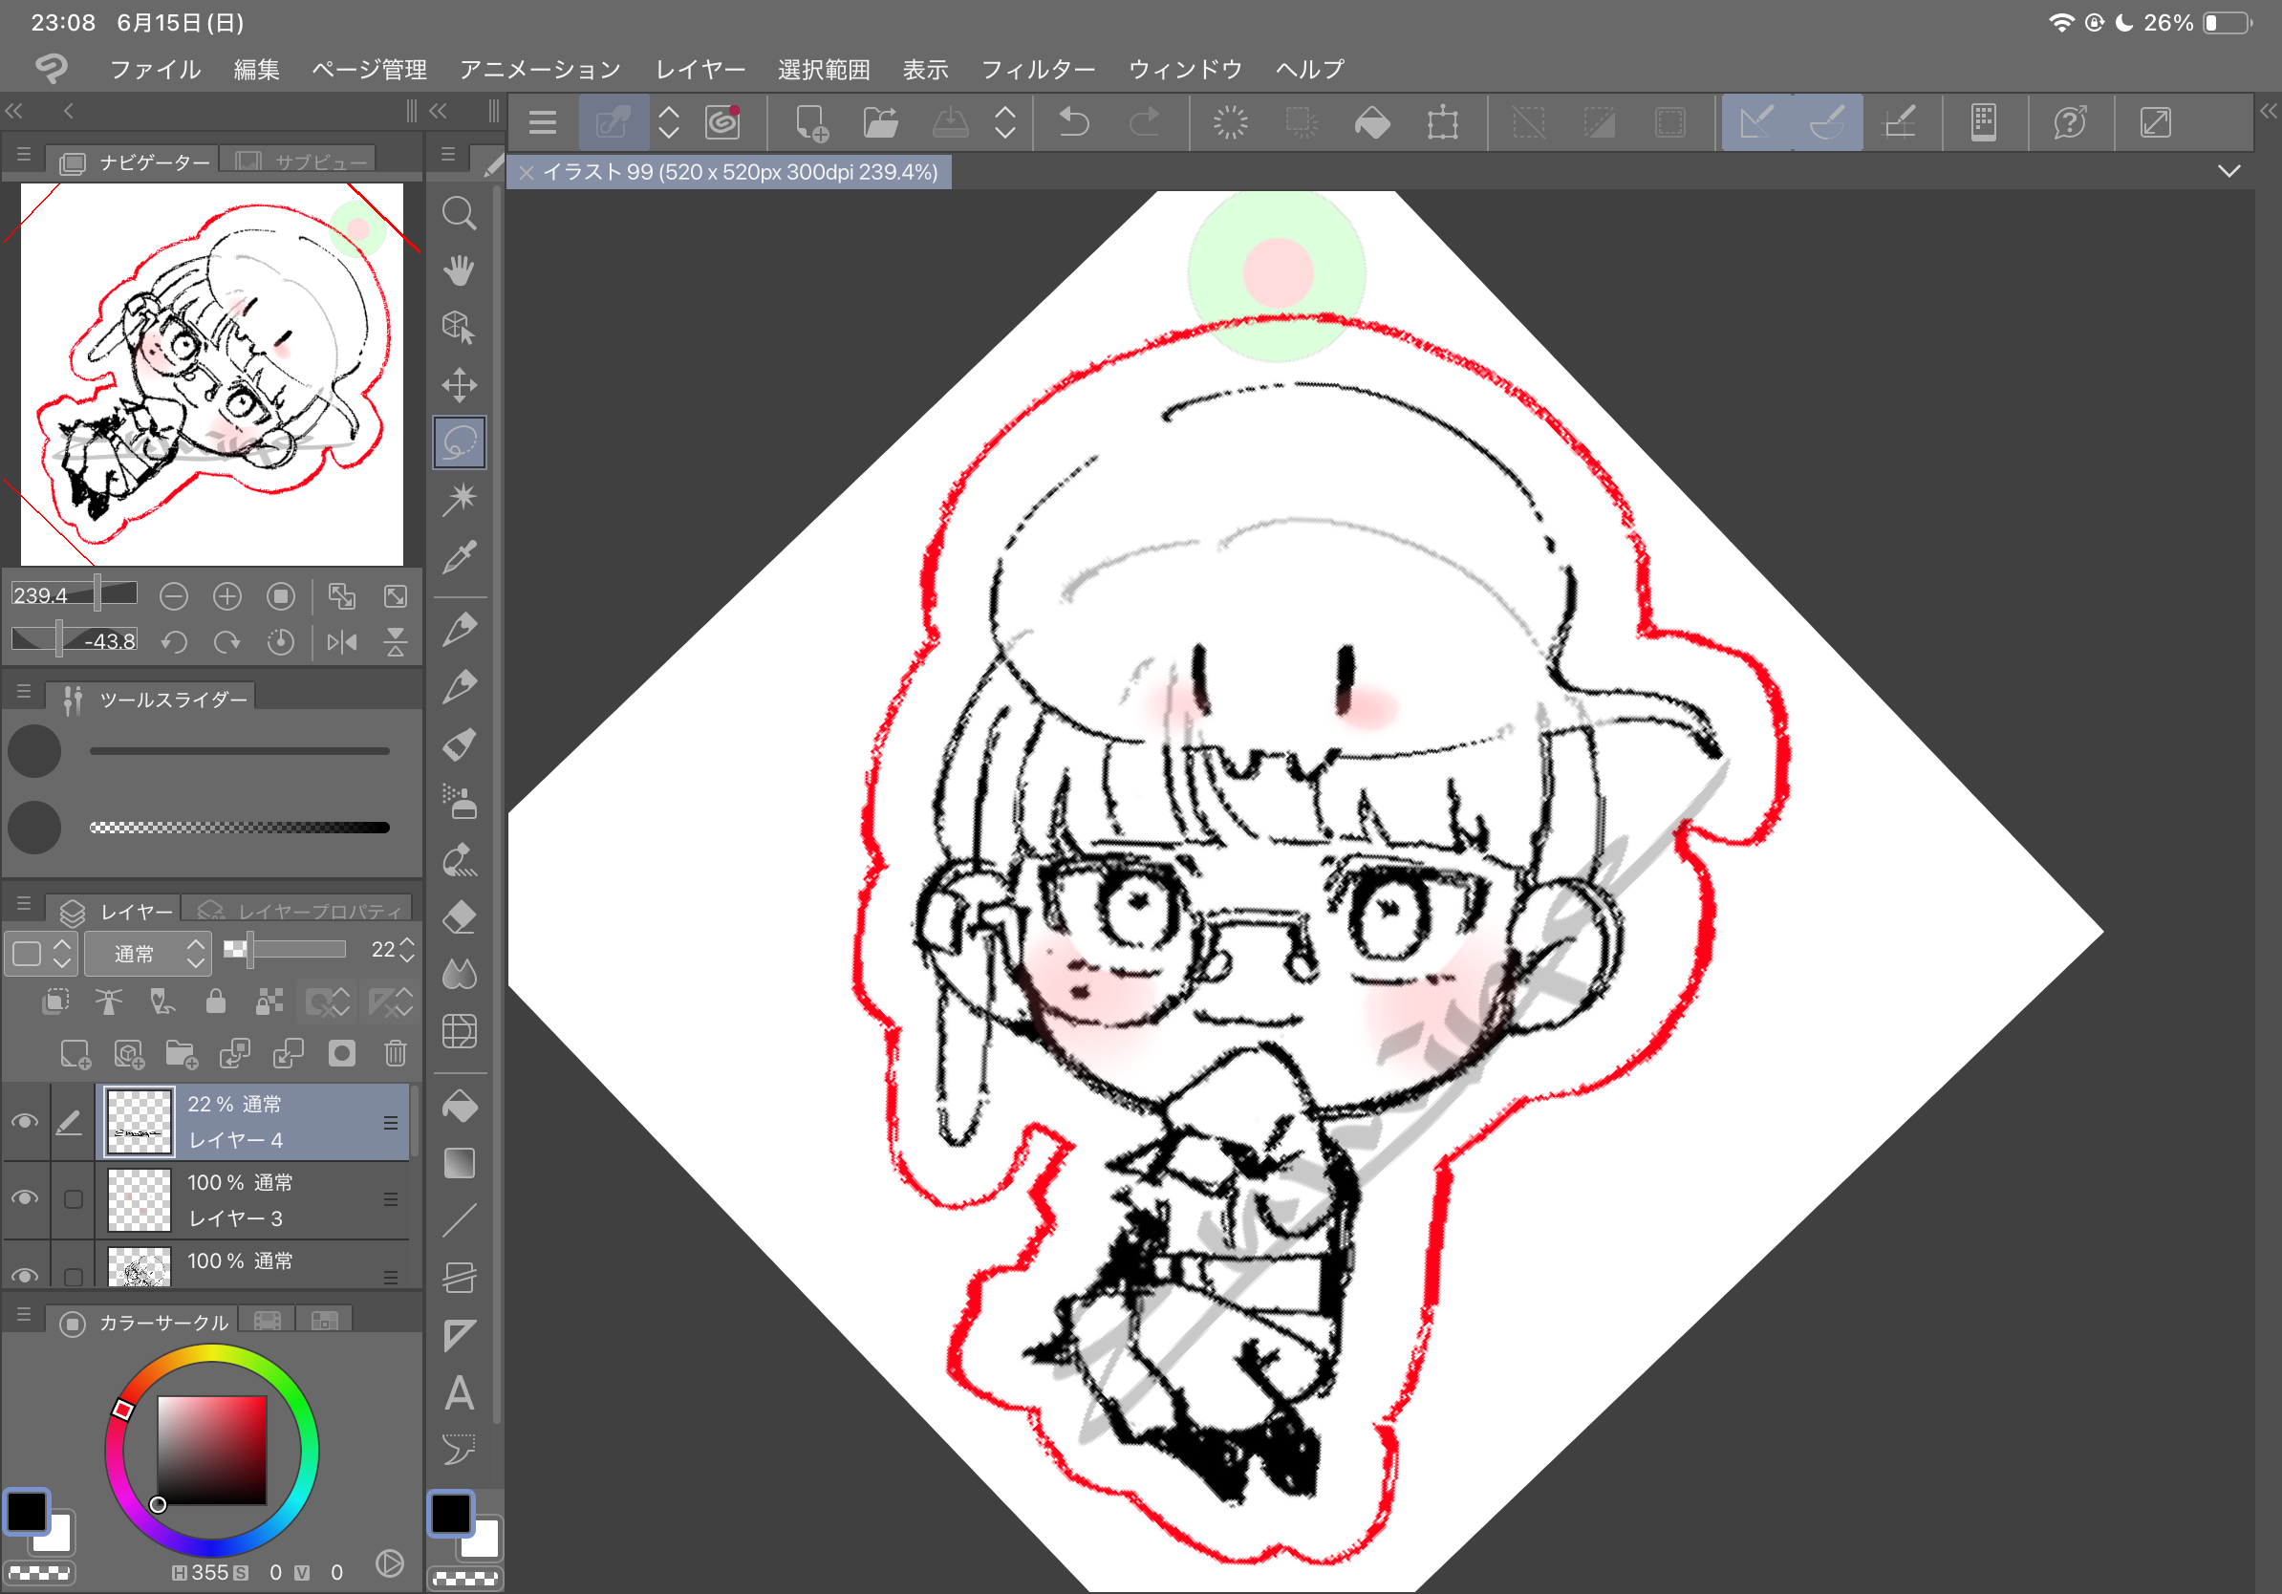Image resolution: width=2282 pixels, height=1594 pixels.
Task: Open the フィルター menu
Action: point(1037,70)
